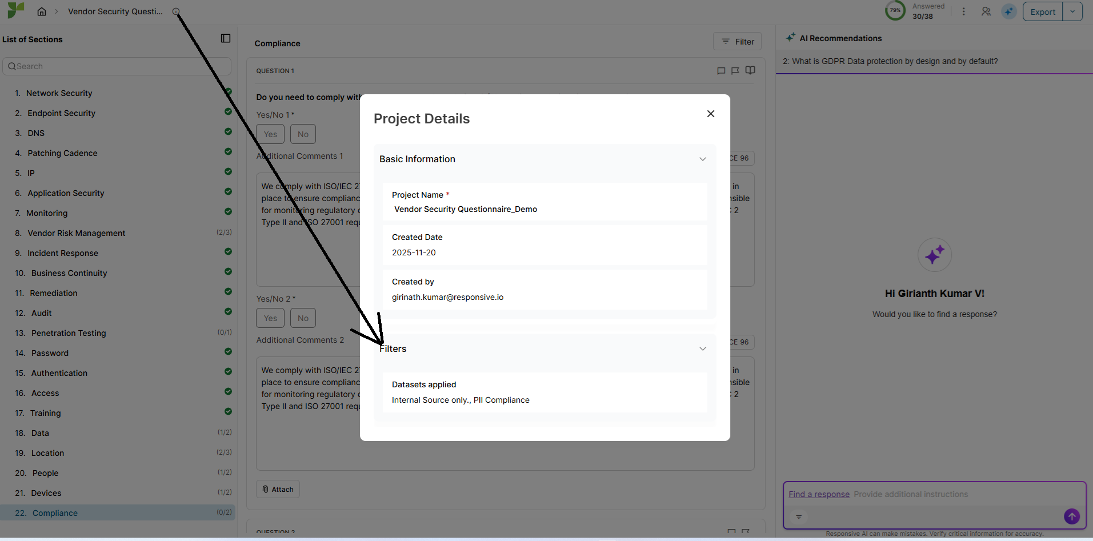Open the Monitoring section
Viewport: 1093px width, 541px height.
click(x=119, y=213)
